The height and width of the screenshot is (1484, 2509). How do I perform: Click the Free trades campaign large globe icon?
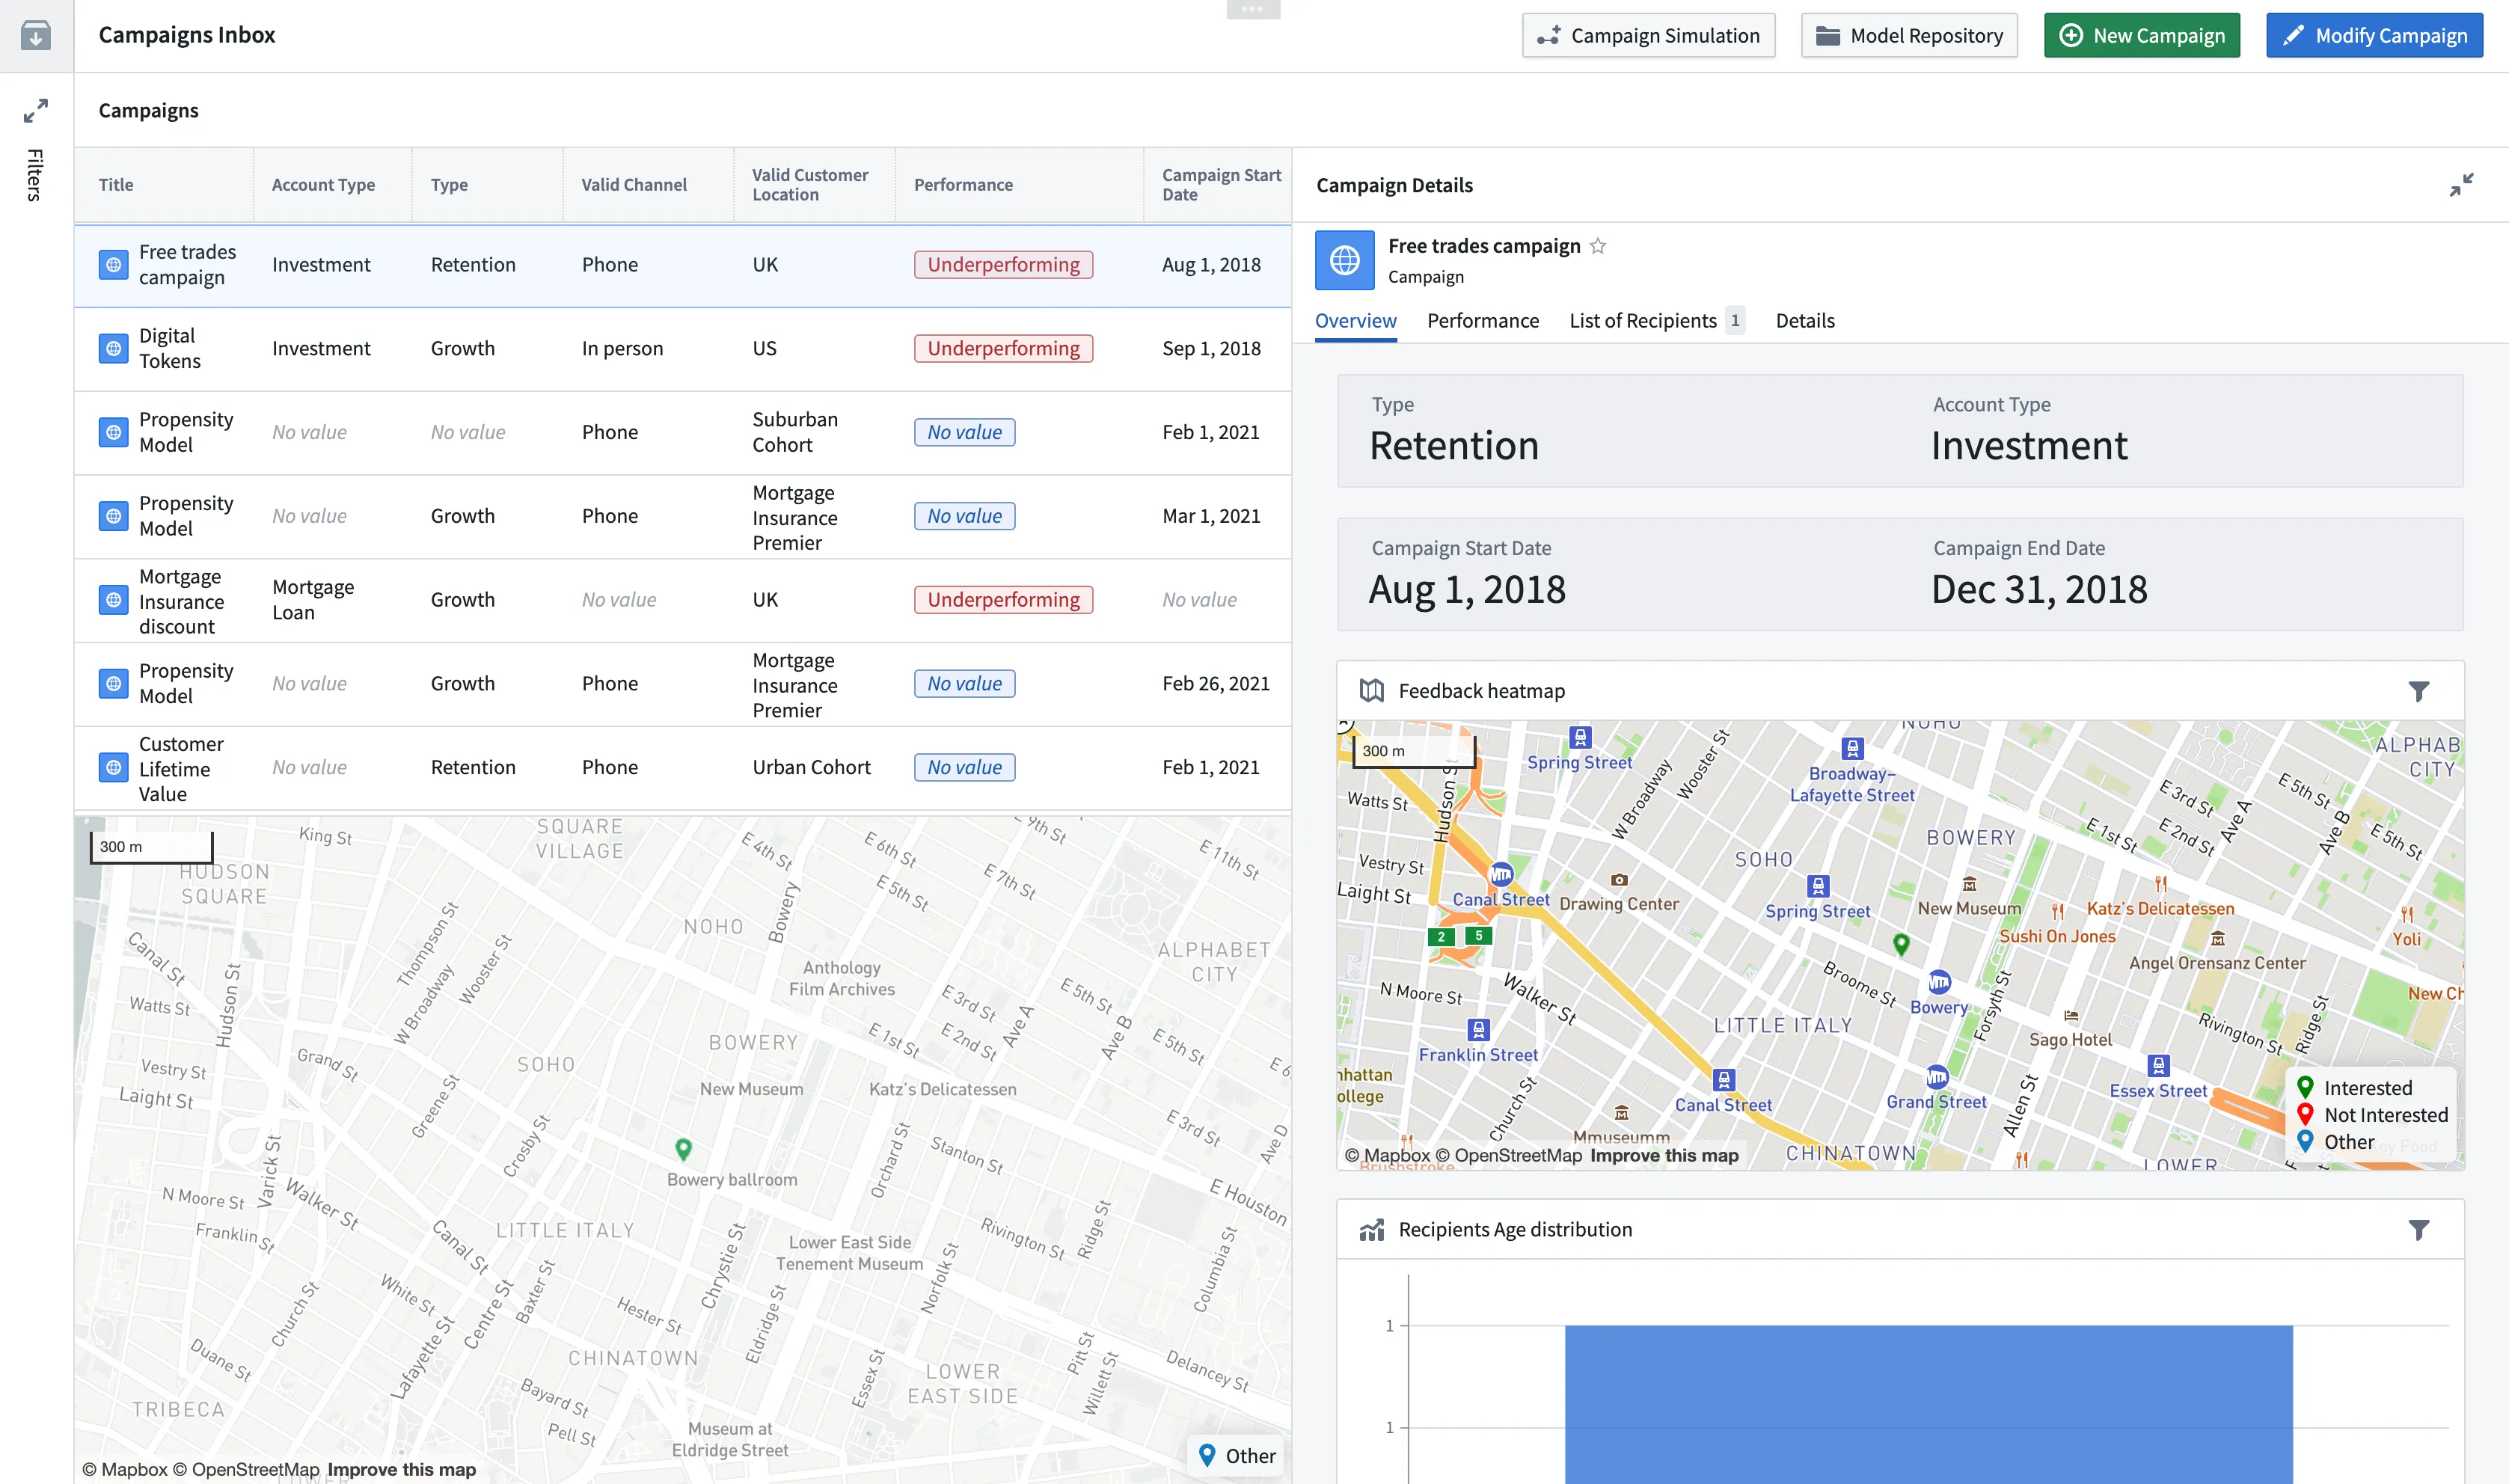pyautogui.click(x=1344, y=261)
